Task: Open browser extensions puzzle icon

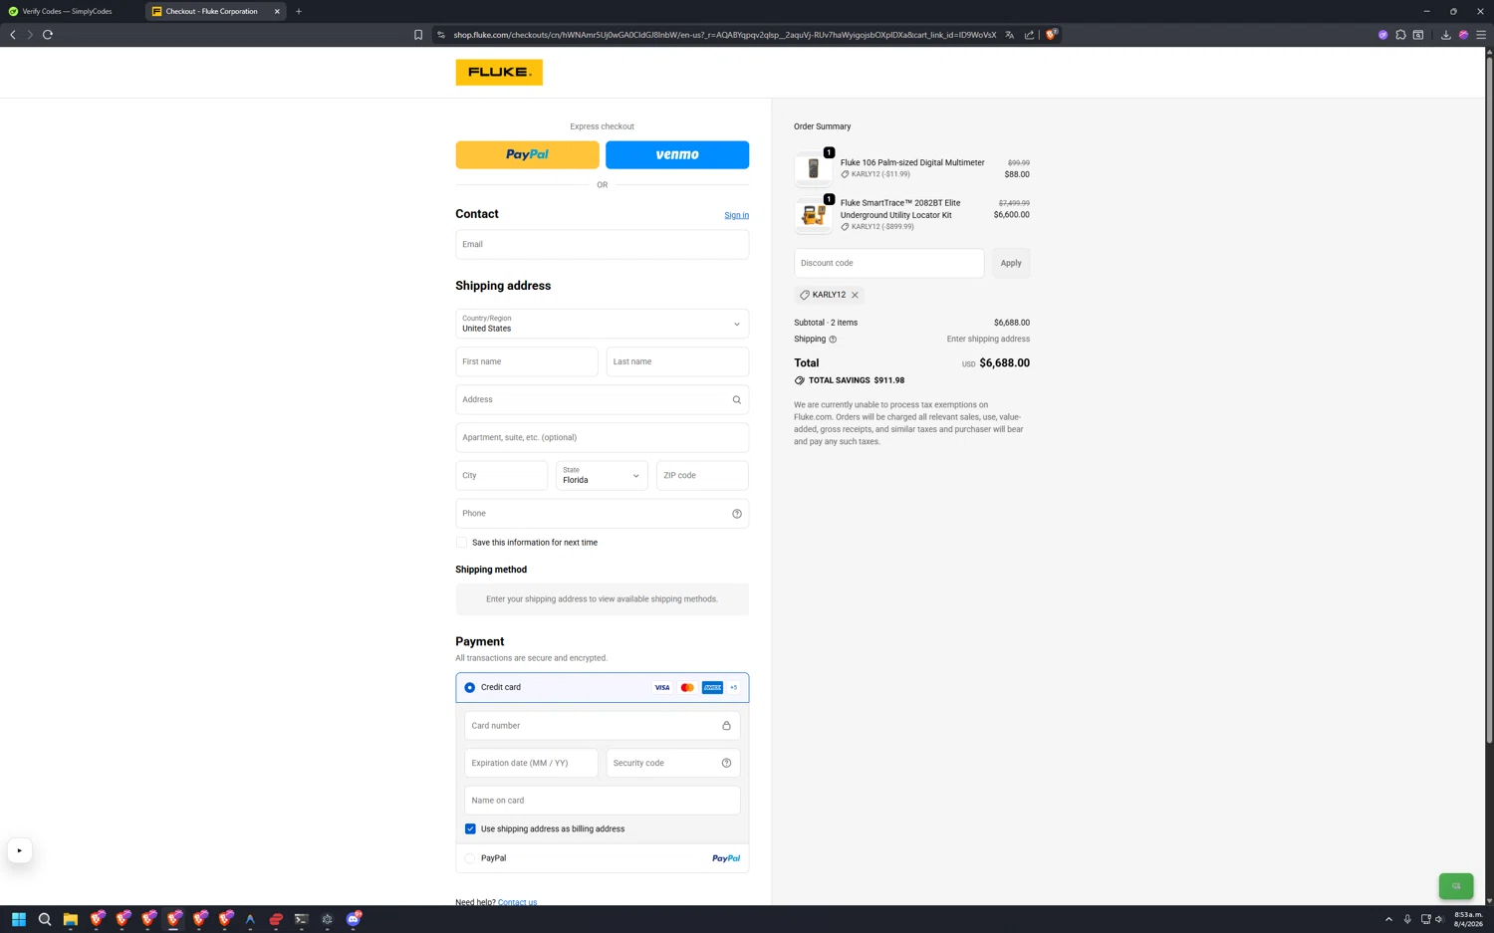Action: (x=1400, y=35)
